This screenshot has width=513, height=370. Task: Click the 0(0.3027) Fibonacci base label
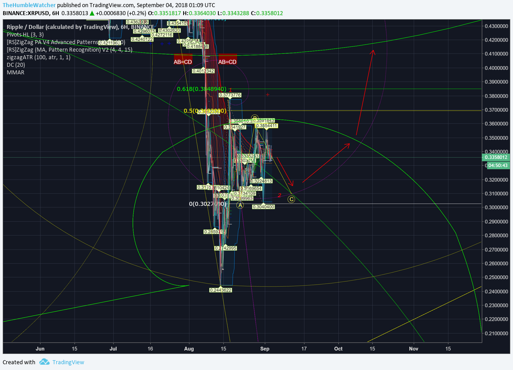pos(208,204)
